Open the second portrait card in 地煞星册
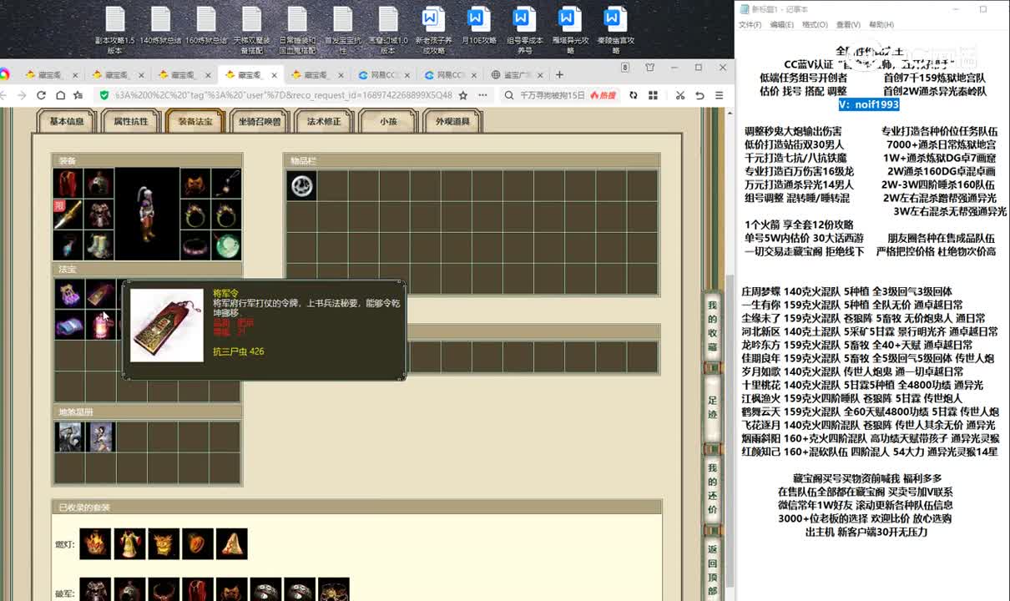This screenshot has height=601, width=1010. [x=99, y=437]
